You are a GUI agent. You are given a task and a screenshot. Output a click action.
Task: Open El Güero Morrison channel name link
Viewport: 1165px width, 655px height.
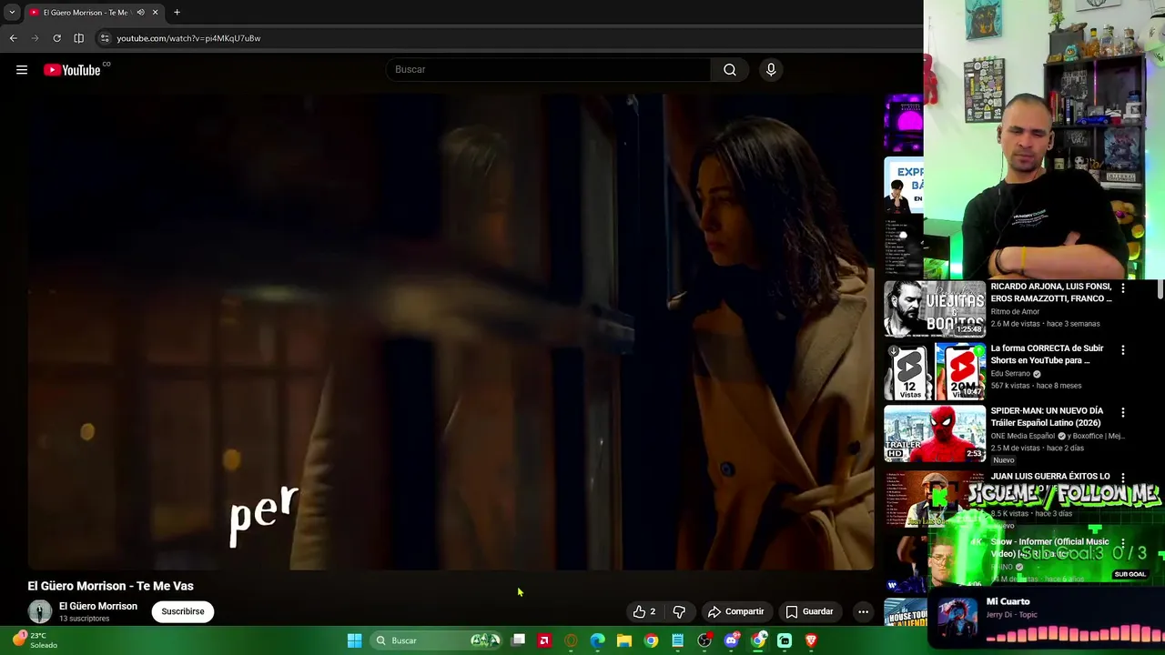point(98,606)
